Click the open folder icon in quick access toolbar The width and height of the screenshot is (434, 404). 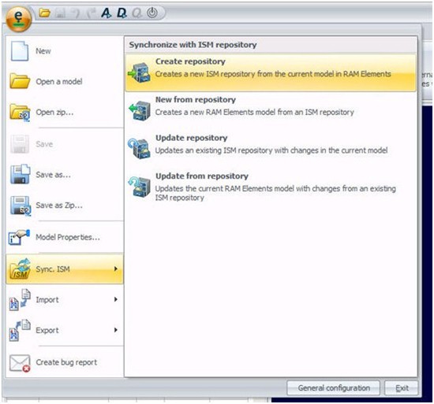44,13
